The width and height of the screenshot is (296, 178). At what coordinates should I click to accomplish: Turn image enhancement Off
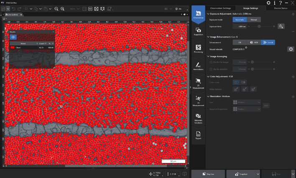click(240, 42)
